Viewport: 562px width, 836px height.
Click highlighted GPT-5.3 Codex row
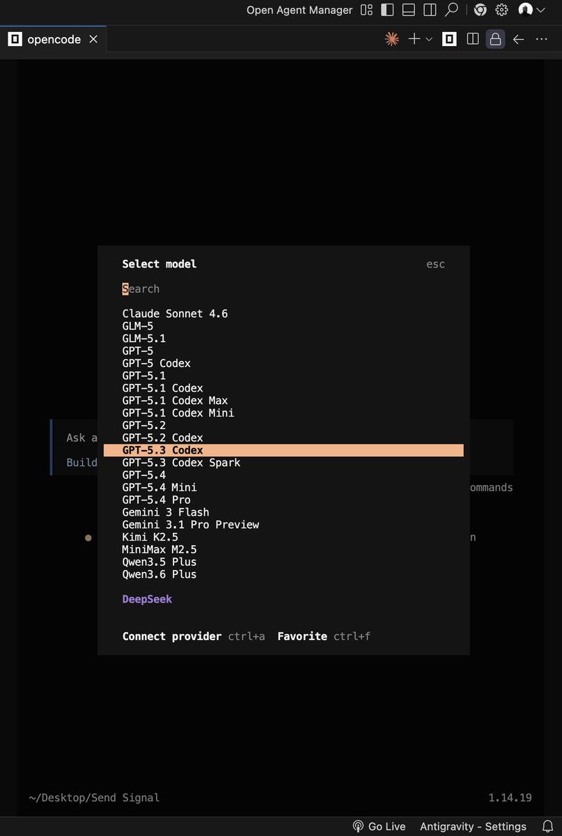[x=283, y=451]
